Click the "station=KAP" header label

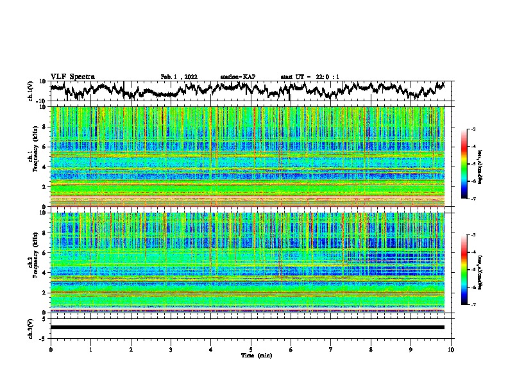coord(238,77)
